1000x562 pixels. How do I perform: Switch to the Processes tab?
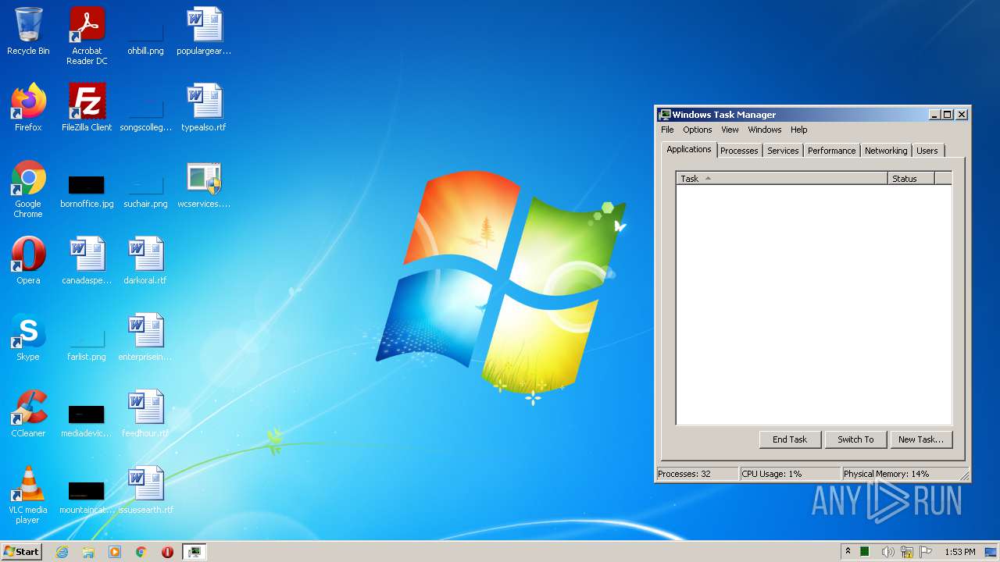(x=739, y=151)
